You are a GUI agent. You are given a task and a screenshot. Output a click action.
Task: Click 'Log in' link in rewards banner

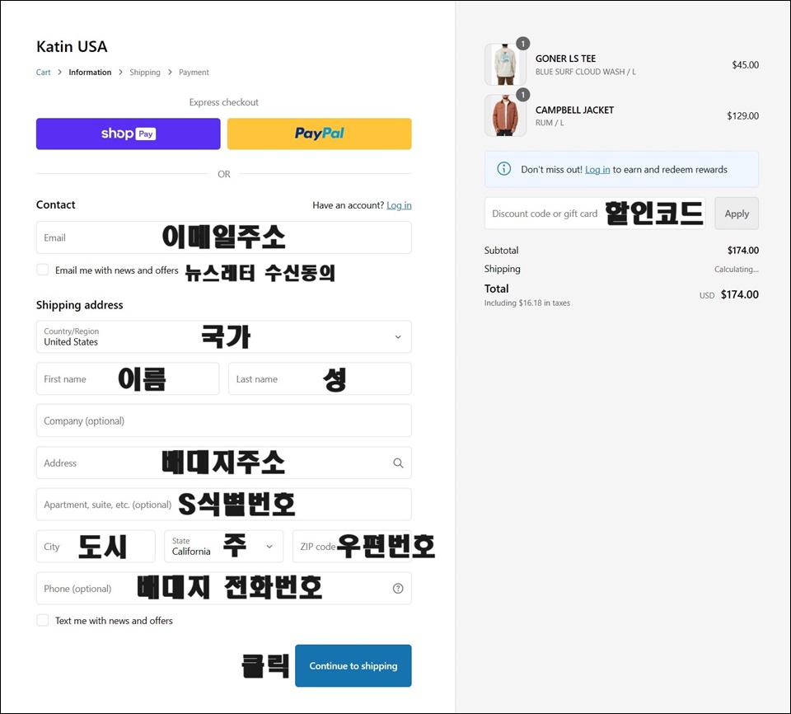pos(597,170)
